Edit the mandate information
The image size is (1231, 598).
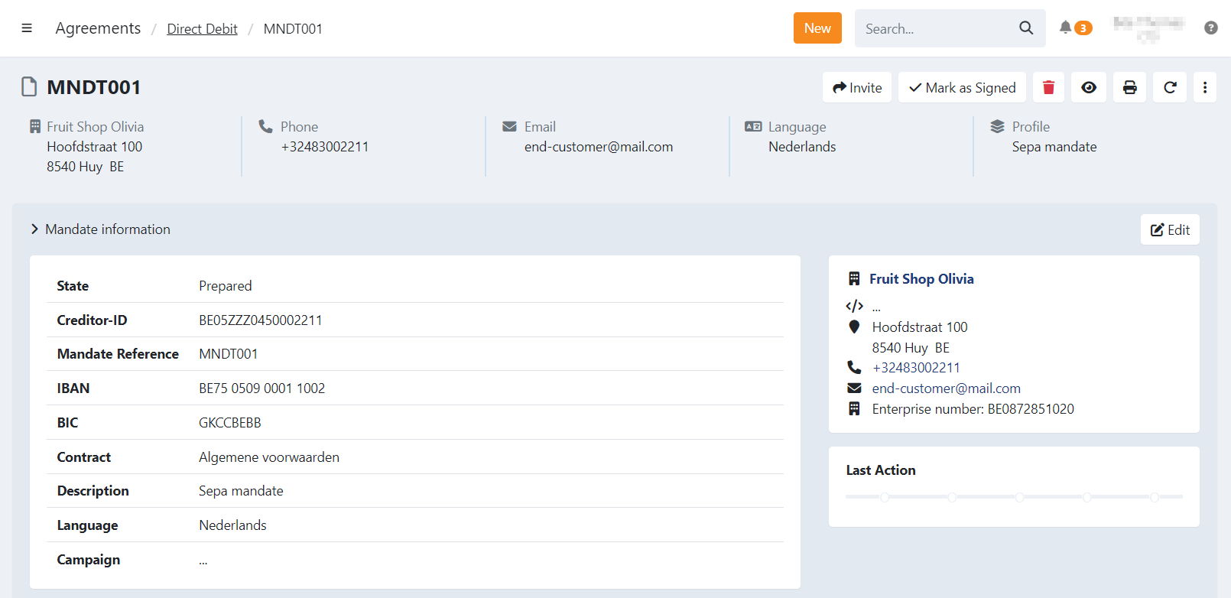pos(1170,229)
